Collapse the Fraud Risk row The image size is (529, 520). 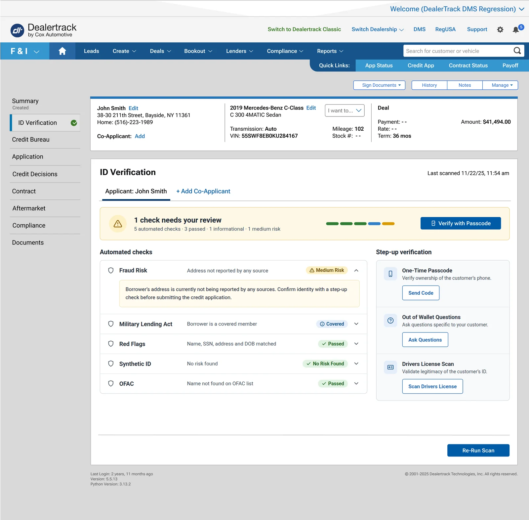(x=356, y=270)
